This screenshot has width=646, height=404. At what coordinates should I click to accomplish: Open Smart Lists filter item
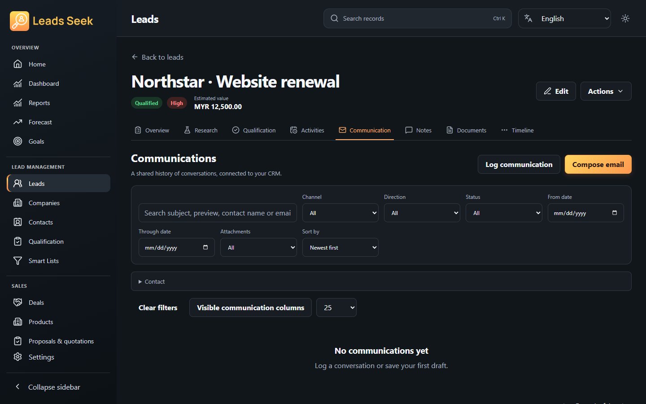pyautogui.click(x=58, y=261)
